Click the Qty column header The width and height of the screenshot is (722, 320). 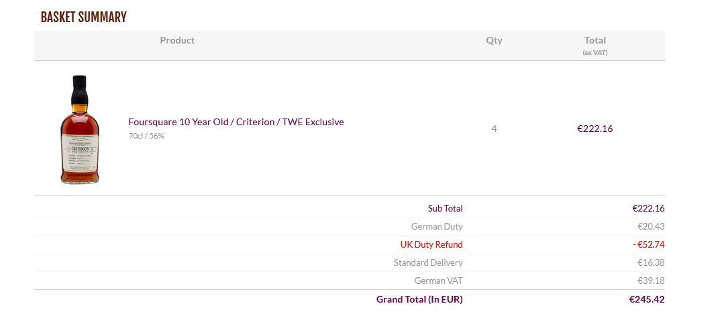point(494,40)
